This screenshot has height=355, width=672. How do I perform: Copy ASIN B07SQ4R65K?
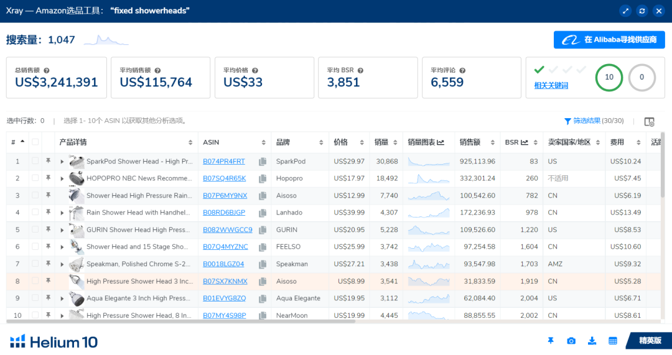263,178
